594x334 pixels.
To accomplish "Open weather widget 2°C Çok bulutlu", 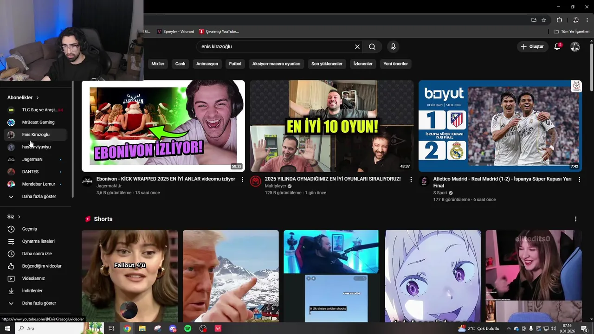I will [x=478, y=328].
